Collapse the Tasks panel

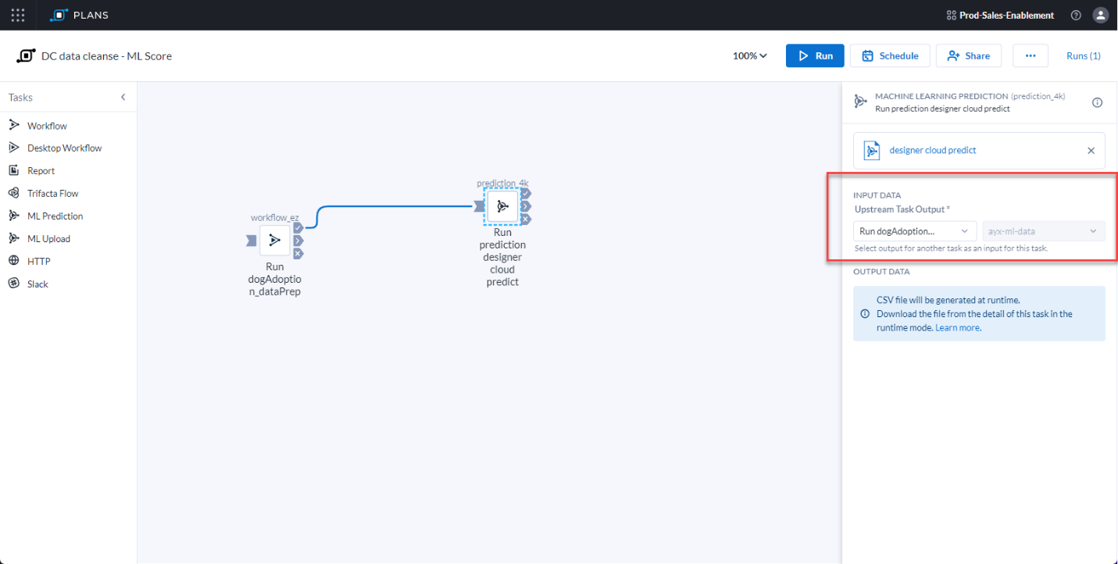(123, 97)
